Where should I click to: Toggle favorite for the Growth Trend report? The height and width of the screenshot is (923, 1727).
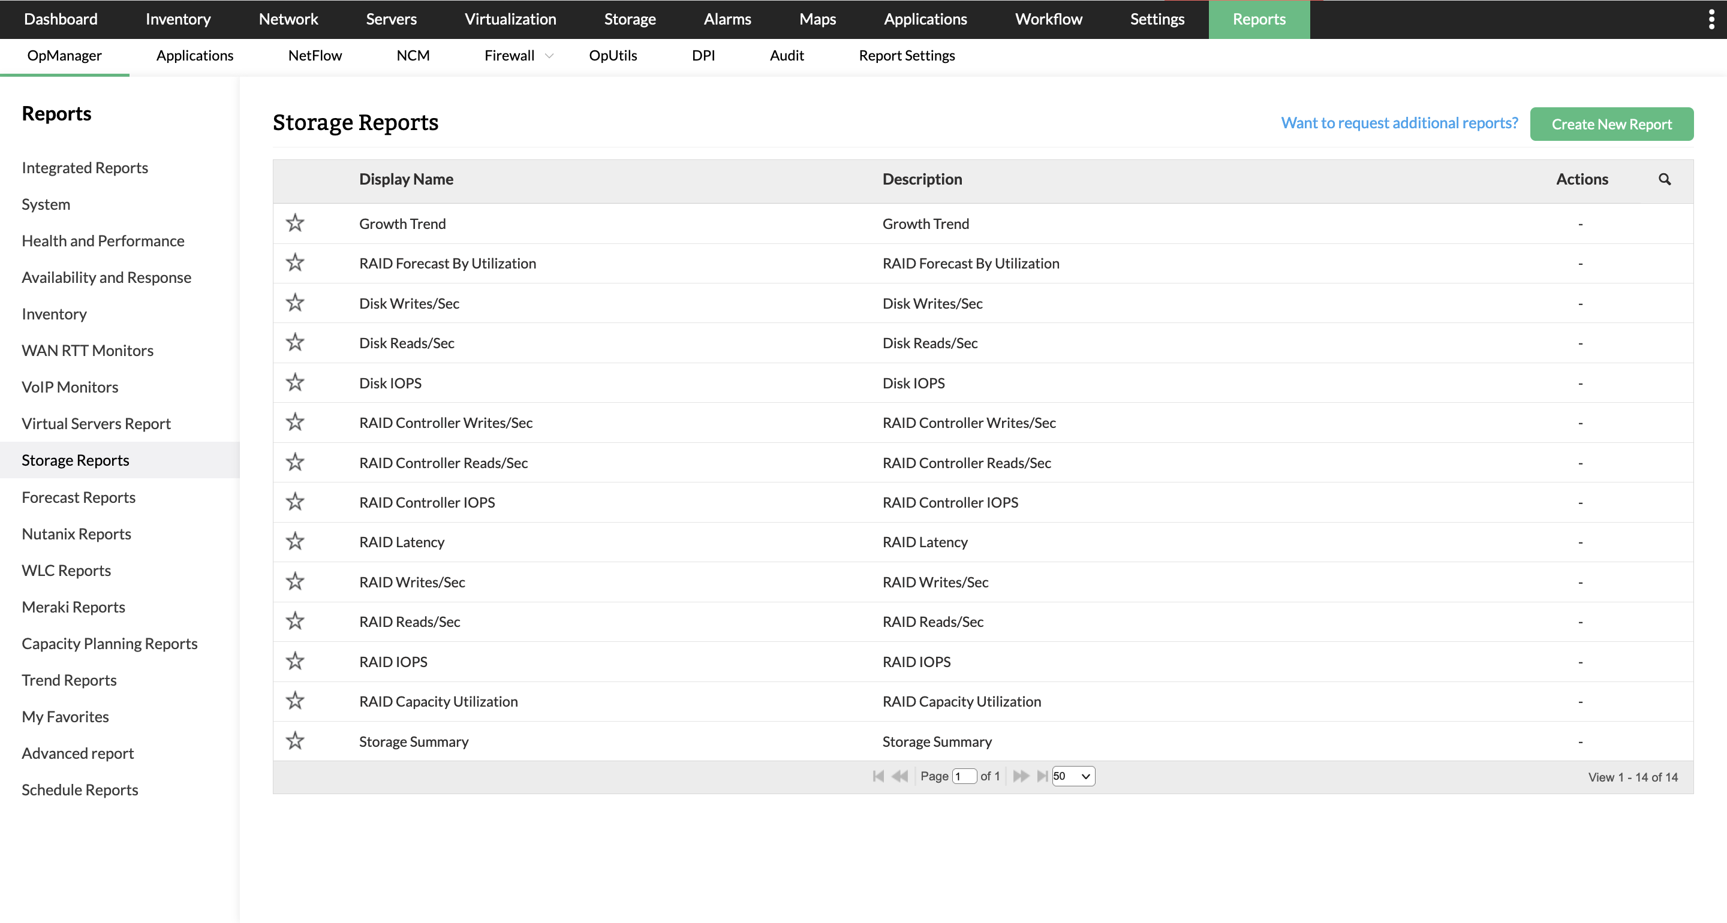295,223
